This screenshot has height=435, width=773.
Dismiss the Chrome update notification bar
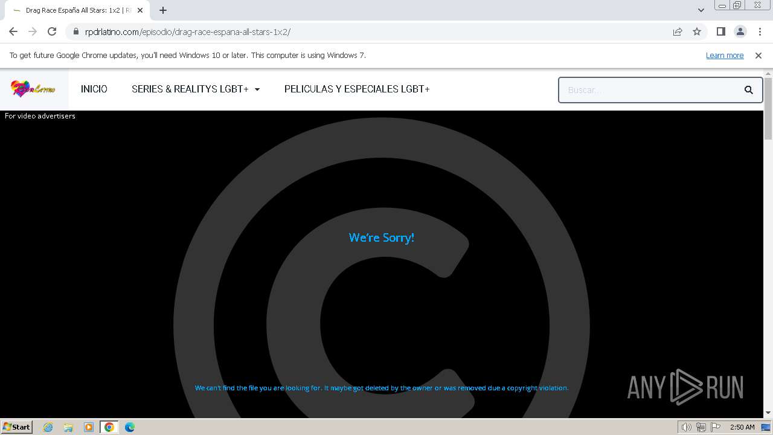(x=759, y=56)
